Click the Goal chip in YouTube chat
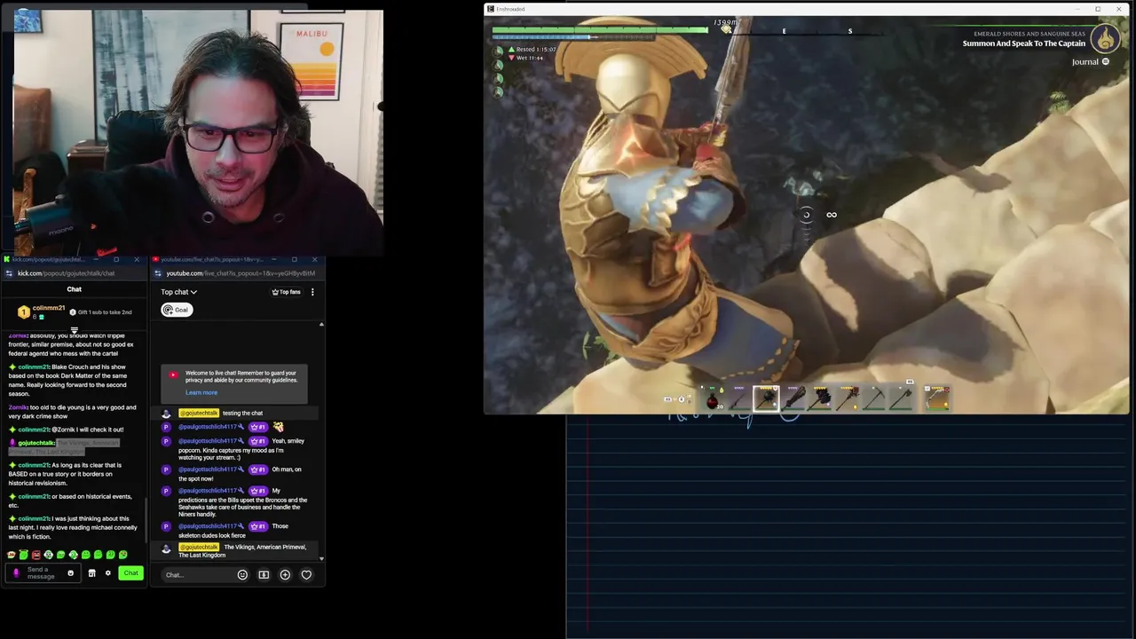The height and width of the screenshot is (639, 1136). click(x=177, y=310)
